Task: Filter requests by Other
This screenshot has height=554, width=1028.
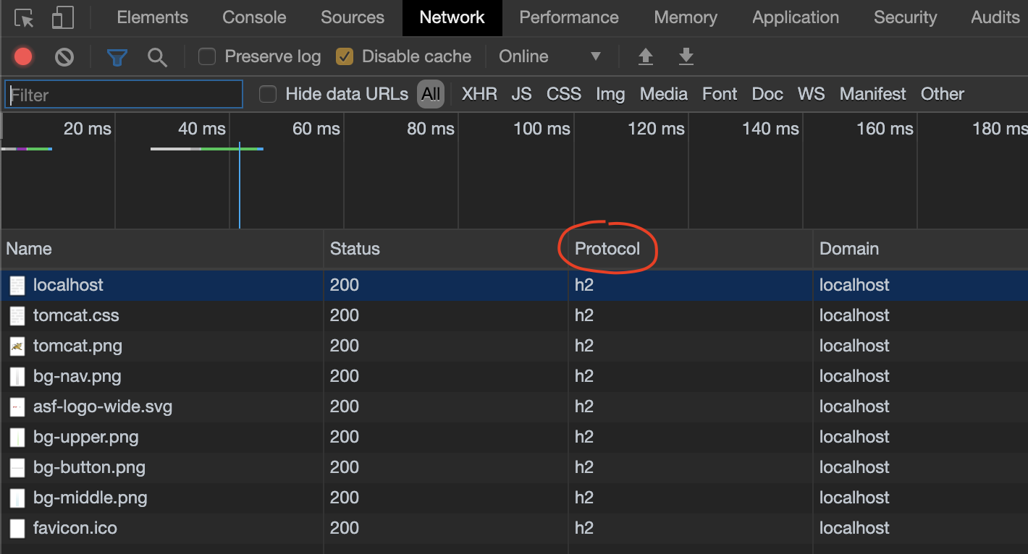Action: 943,94
